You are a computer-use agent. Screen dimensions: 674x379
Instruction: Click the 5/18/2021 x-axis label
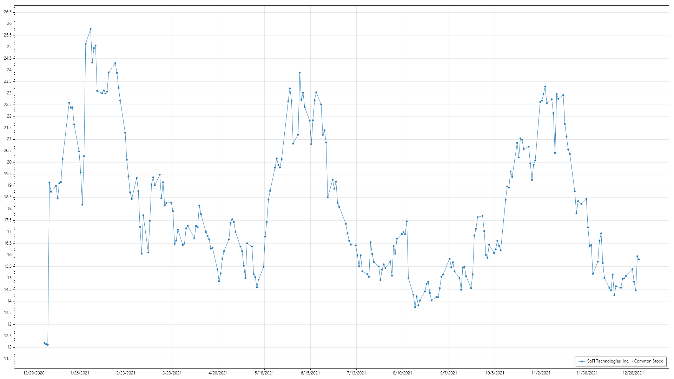coord(264,373)
